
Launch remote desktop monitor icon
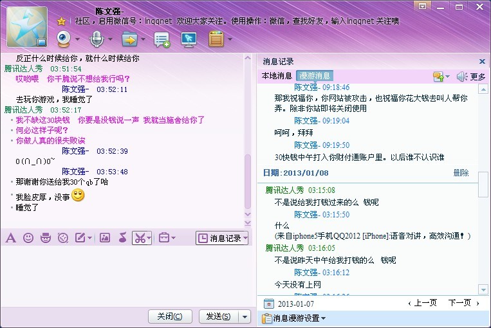189,40
